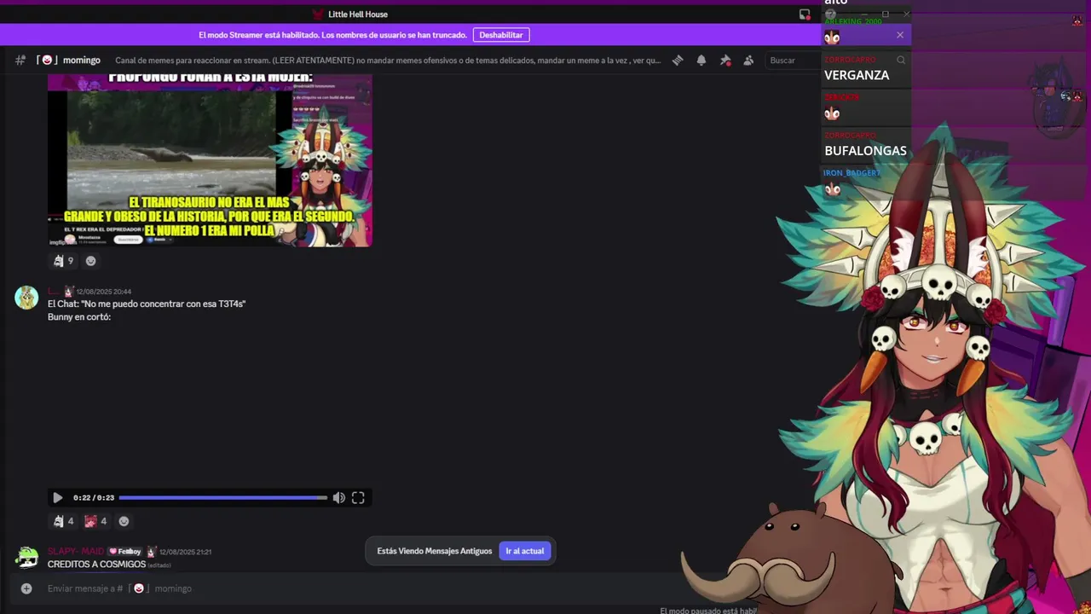Image resolution: width=1091 pixels, height=614 pixels.
Task: Open the stream status icon in title bar
Action: click(x=805, y=14)
